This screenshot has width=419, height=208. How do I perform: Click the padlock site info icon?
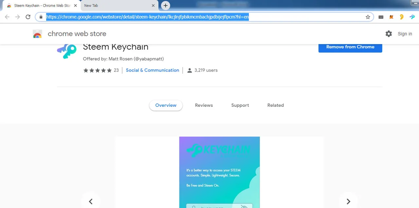(41, 17)
